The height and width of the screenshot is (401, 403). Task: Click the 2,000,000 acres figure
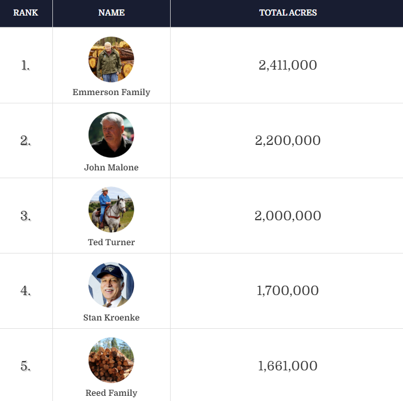[x=288, y=216]
